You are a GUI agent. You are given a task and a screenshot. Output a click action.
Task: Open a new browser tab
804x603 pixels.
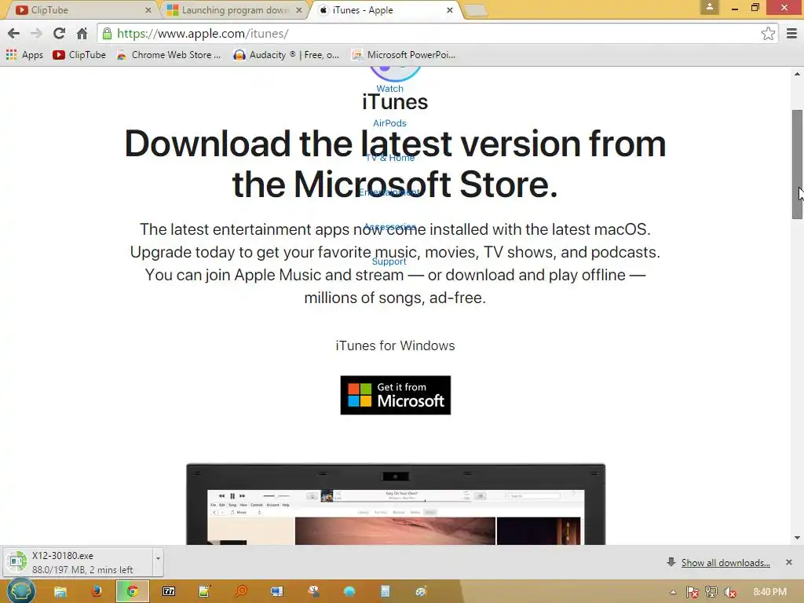[476, 10]
